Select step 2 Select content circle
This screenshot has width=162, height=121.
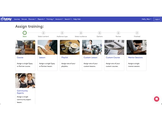point(43,33)
